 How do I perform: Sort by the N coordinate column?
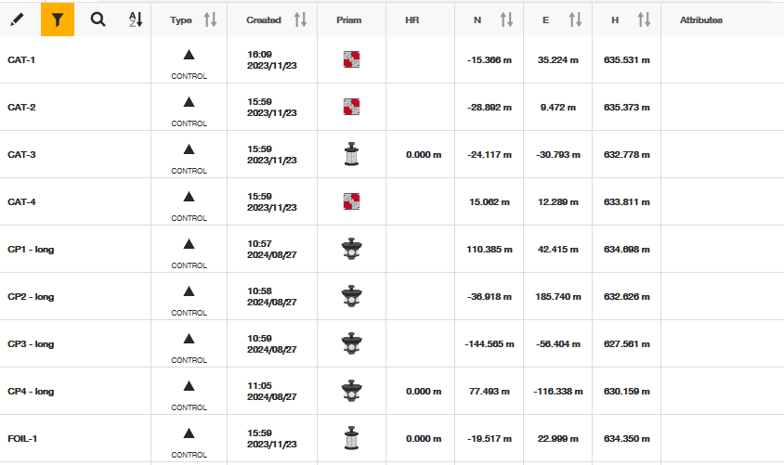pos(506,19)
